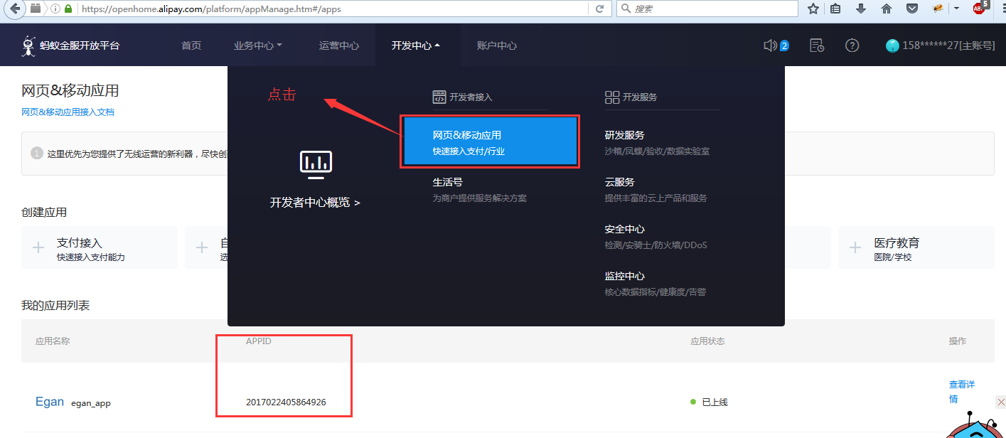Click the browser bookmark star icon

(x=813, y=9)
